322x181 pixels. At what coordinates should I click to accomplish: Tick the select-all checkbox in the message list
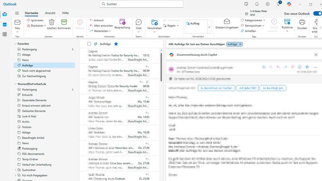[89, 44]
